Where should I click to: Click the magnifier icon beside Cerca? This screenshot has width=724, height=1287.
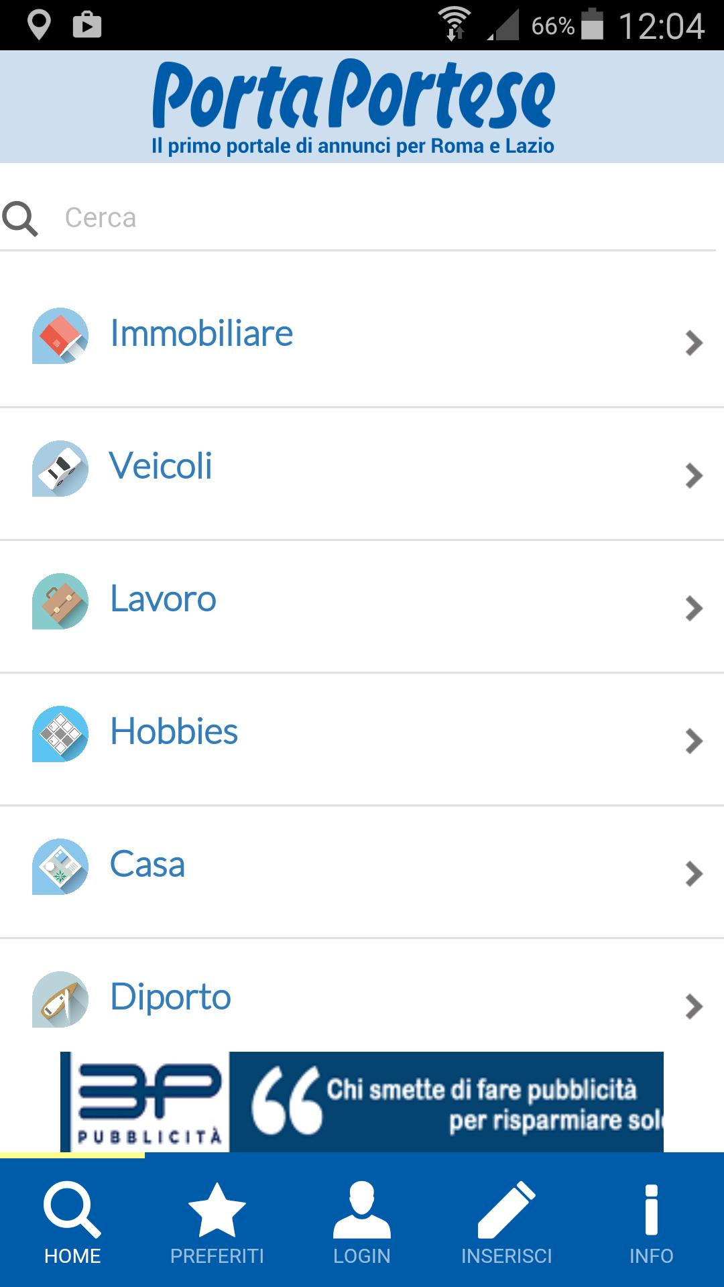tap(20, 219)
